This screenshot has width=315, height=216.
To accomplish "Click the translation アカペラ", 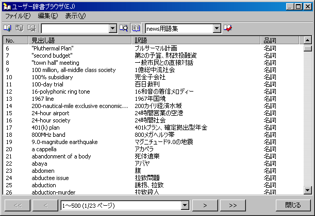I will [x=144, y=149].
